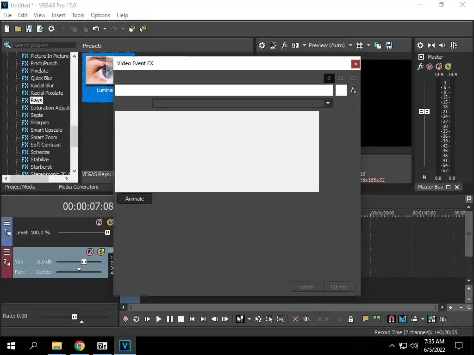The height and width of the screenshot is (355, 474).
Task: Save preview snapshot to file
Action: click(389, 45)
